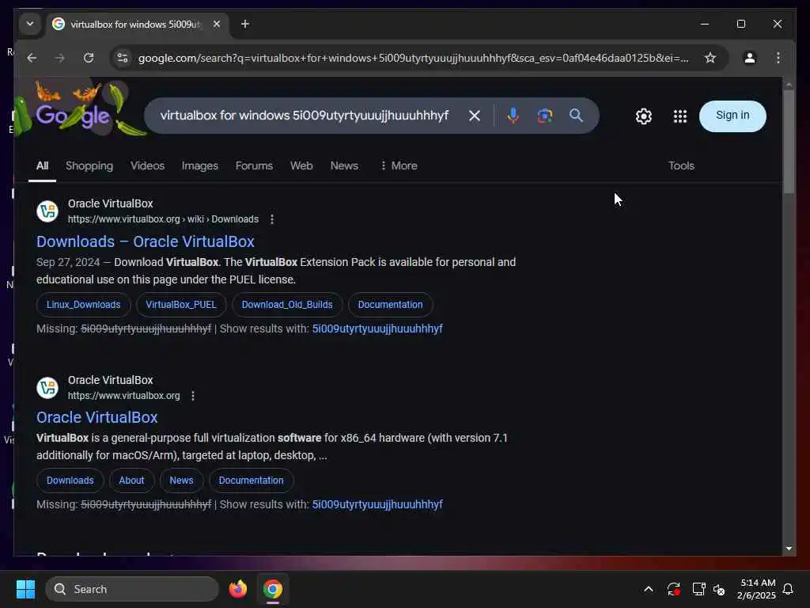Switch to the Forums tab
Viewport: 810px width, 608px height.
click(x=254, y=166)
